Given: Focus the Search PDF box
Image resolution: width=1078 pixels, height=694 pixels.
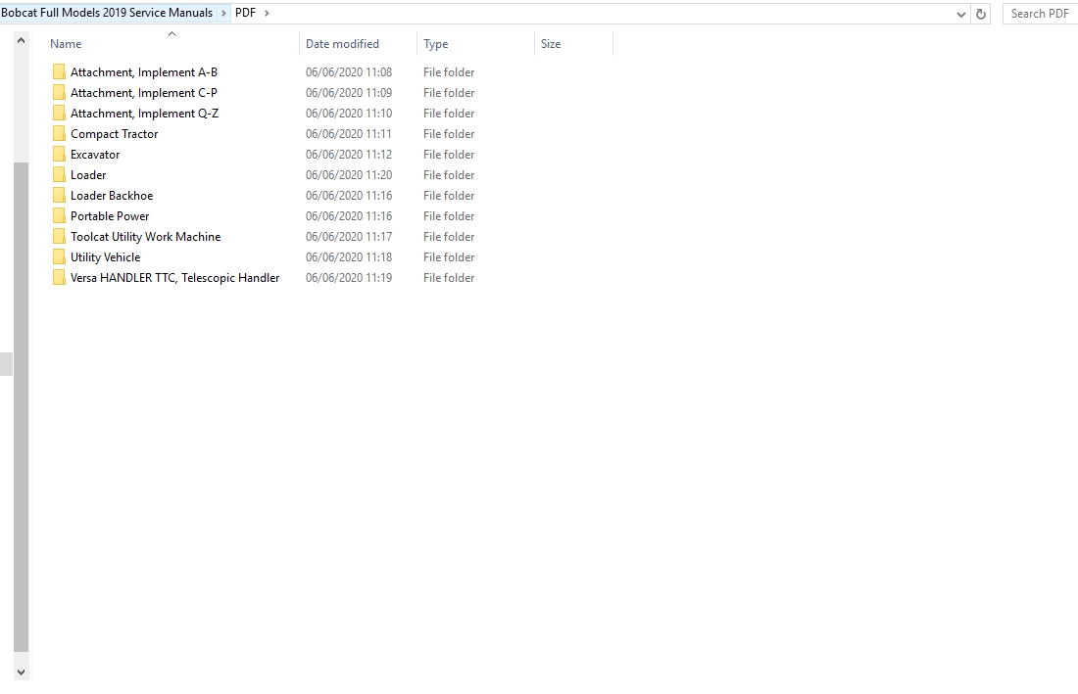Looking at the screenshot, I should click(1040, 14).
